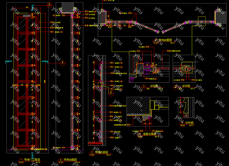
Task: Select detail bubble 2 next to 放样图 title
Action: pyautogui.click(x=175, y=87)
